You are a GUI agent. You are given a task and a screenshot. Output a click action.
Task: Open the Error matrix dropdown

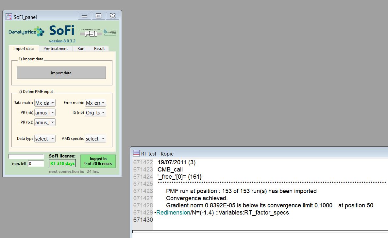[95, 103]
